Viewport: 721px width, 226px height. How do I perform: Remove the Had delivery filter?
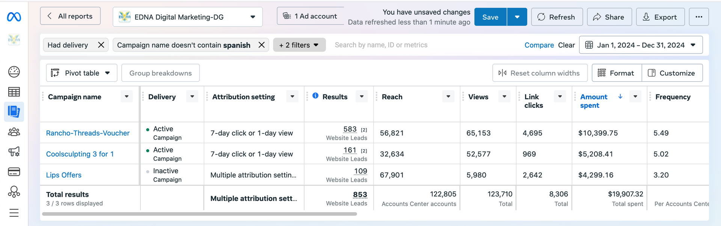click(x=101, y=45)
